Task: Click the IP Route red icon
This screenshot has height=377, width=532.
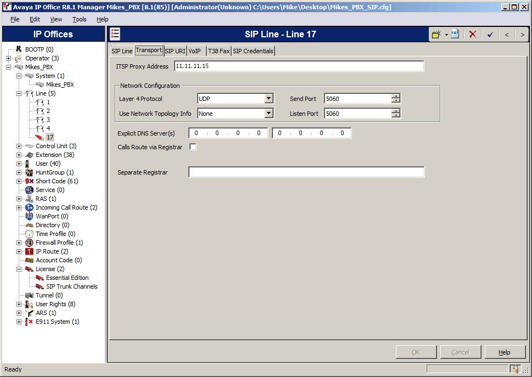Action: [30, 251]
